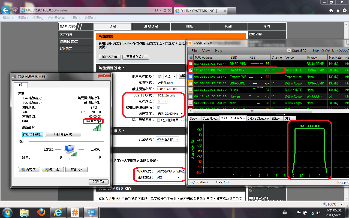Show hidden system tray icons
Screen dimensions: 349x218
(x=292, y=212)
